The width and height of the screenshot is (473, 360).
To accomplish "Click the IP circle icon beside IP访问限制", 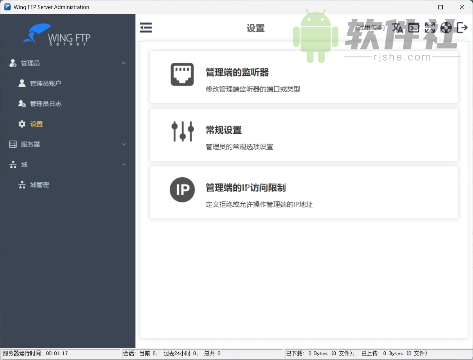I will [x=182, y=190].
